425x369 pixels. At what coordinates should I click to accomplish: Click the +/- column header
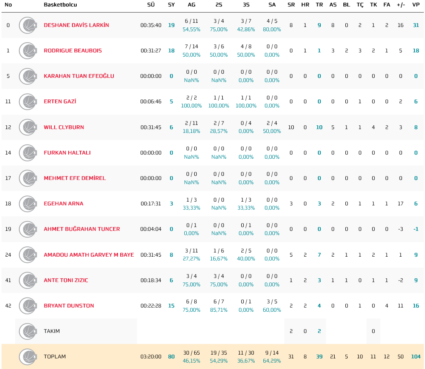[x=401, y=5]
